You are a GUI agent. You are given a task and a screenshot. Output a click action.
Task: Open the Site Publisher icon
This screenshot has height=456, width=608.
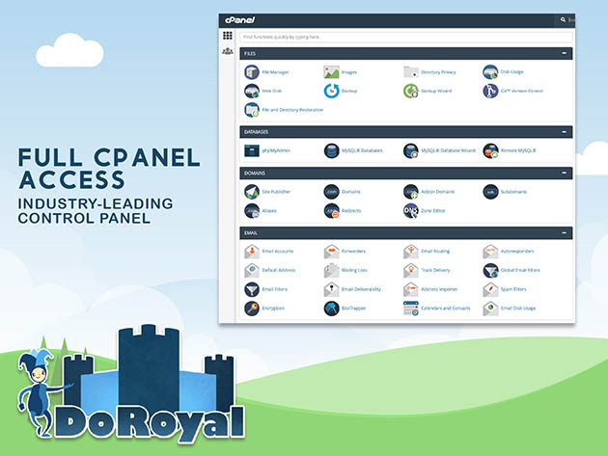[252, 192]
